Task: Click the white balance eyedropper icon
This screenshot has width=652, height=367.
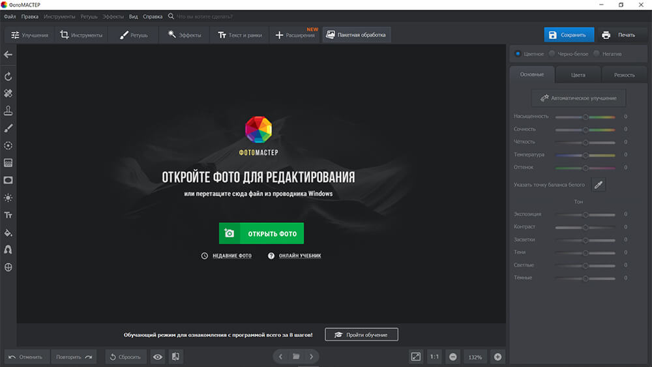Action: pyautogui.click(x=599, y=185)
